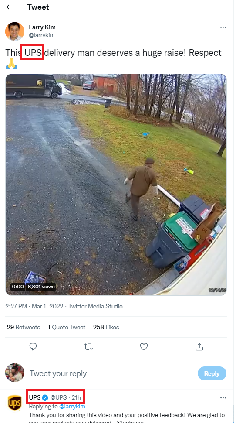Click the blue Reply button

[212, 373]
